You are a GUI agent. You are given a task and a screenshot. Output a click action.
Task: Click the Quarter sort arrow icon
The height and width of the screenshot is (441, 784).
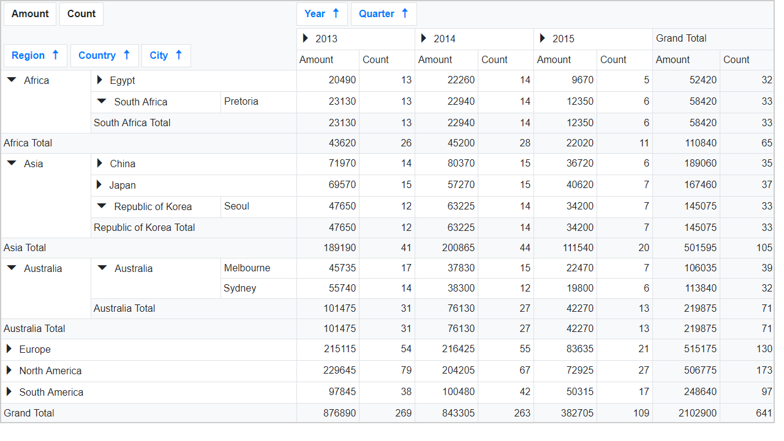click(x=405, y=13)
